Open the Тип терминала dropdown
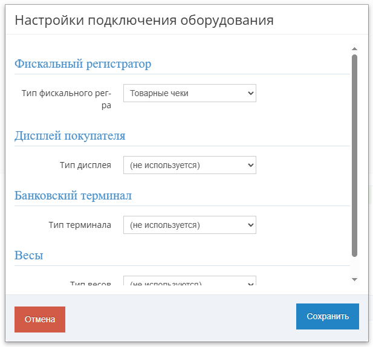Viewport: 373px width, 347px height. coord(190,225)
